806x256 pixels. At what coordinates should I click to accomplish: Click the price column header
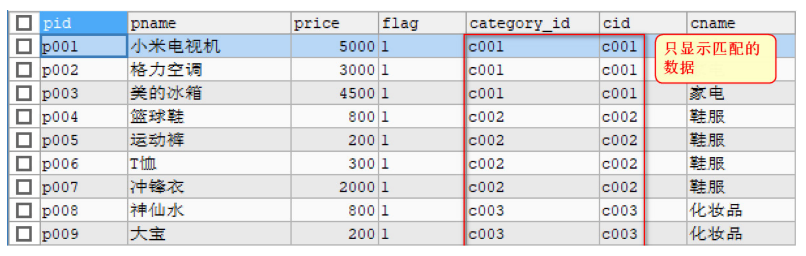tap(334, 23)
